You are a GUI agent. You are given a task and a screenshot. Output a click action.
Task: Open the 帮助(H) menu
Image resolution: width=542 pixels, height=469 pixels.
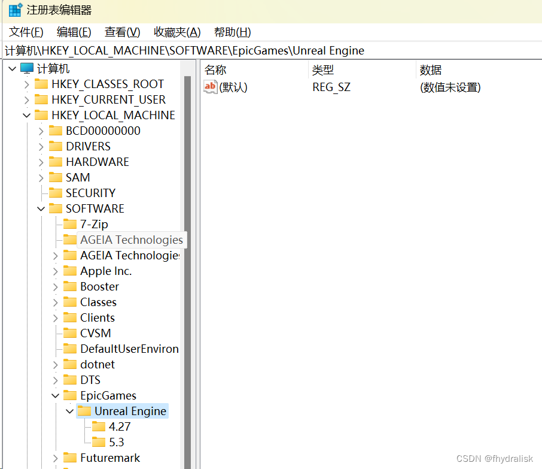coord(233,32)
